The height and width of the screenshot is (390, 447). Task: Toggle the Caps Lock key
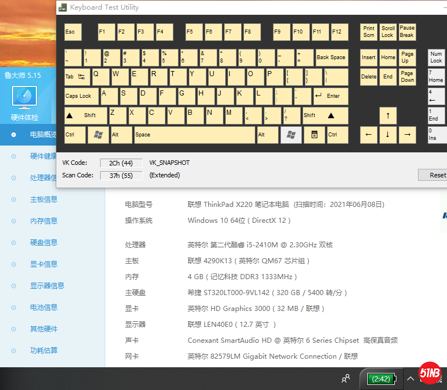[x=81, y=96]
